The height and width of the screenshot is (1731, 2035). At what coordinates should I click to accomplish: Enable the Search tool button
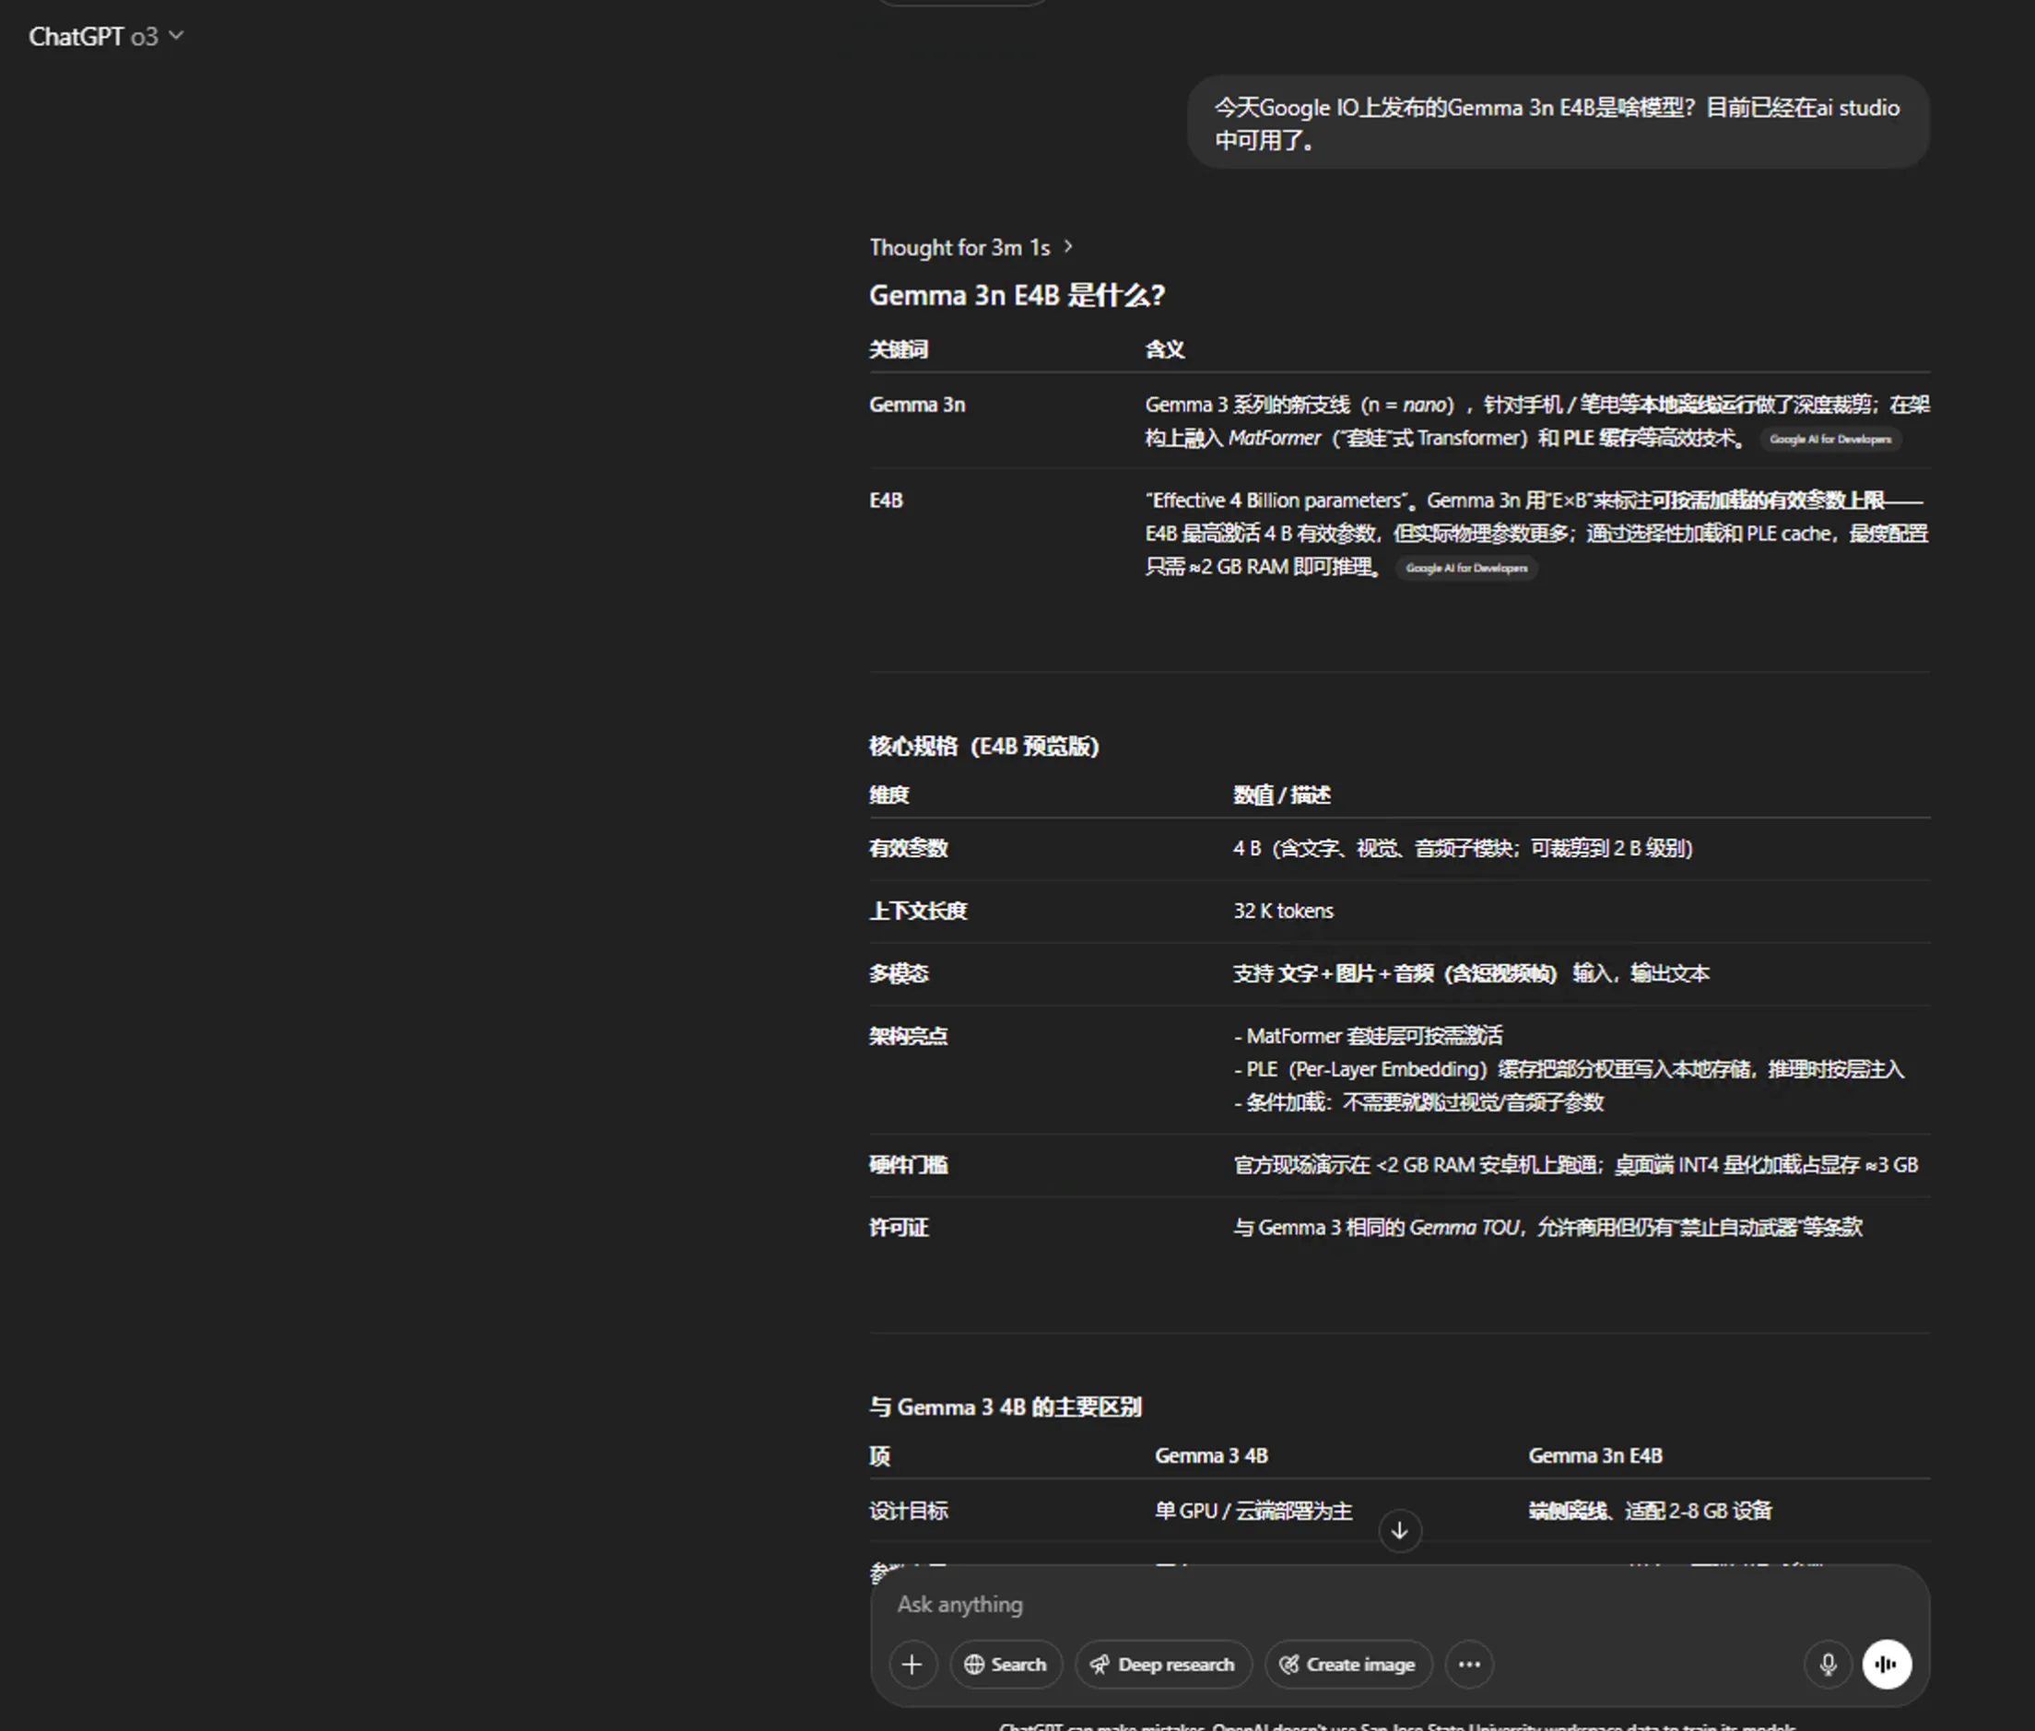coord(1006,1665)
